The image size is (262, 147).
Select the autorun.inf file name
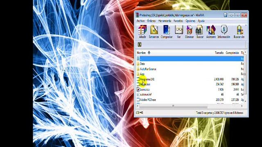146,94
